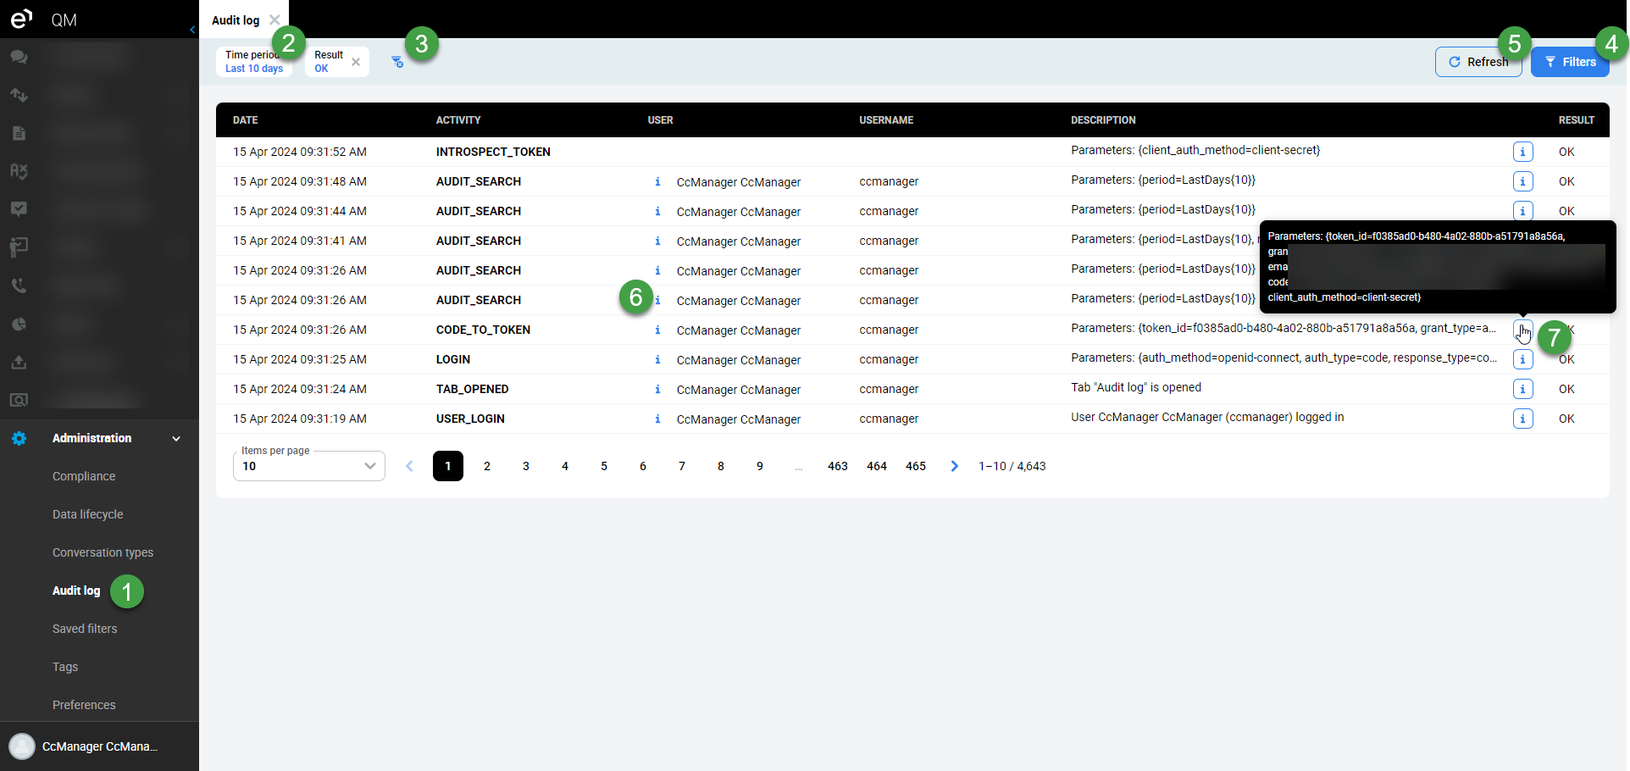1630x771 pixels.
Task: Open details icon for INTROSPECT_TOKEN row
Action: tap(1522, 152)
